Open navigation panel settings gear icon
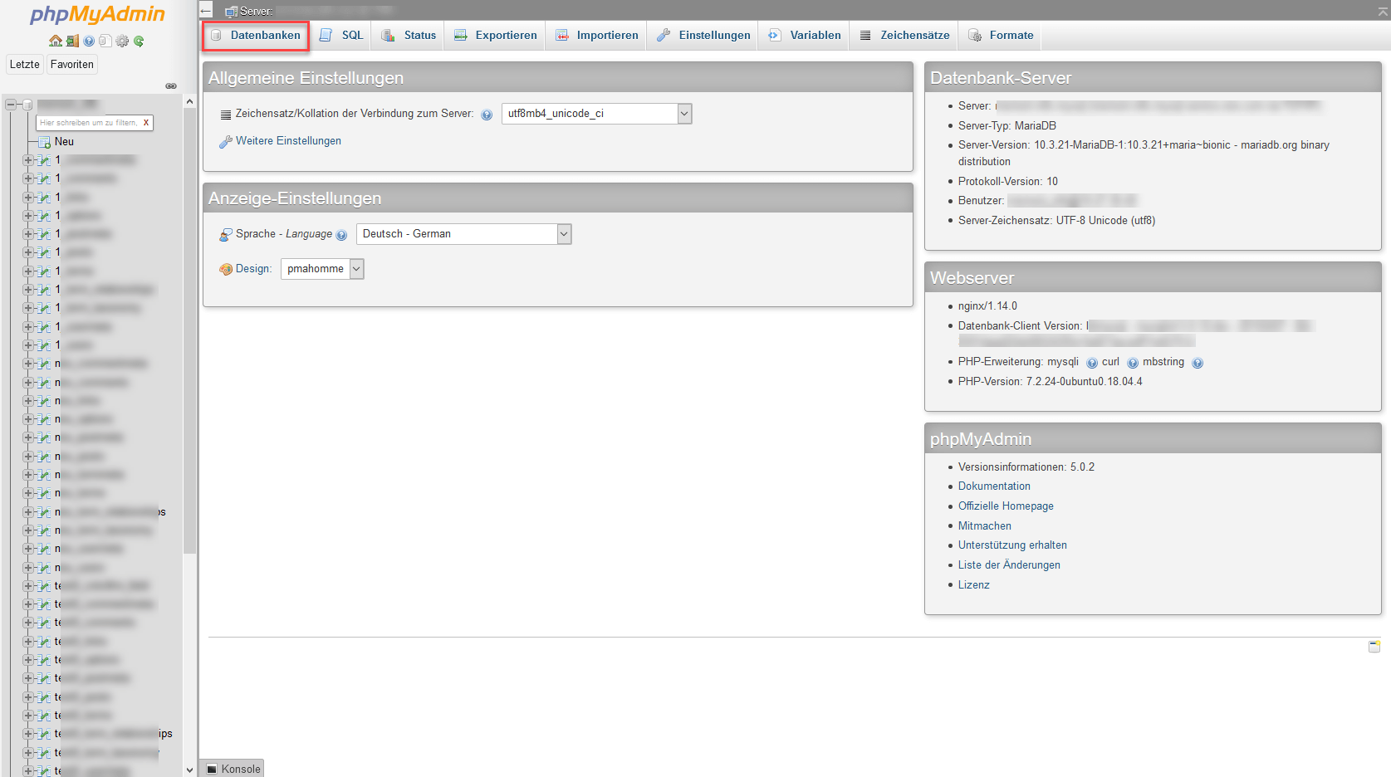 pyautogui.click(x=122, y=41)
